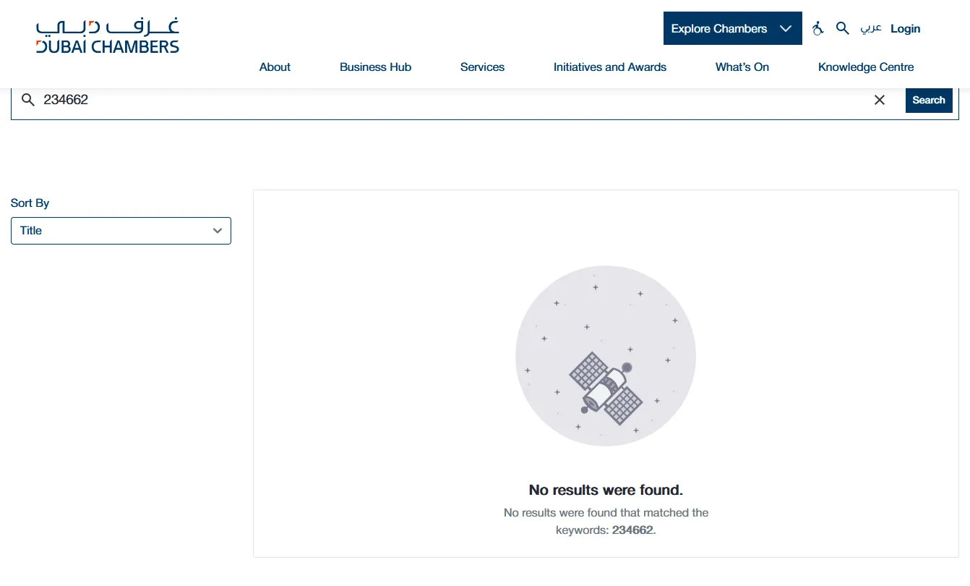Click the satellite no-results illustration
This screenshot has height=586, width=970.
(x=606, y=356)
